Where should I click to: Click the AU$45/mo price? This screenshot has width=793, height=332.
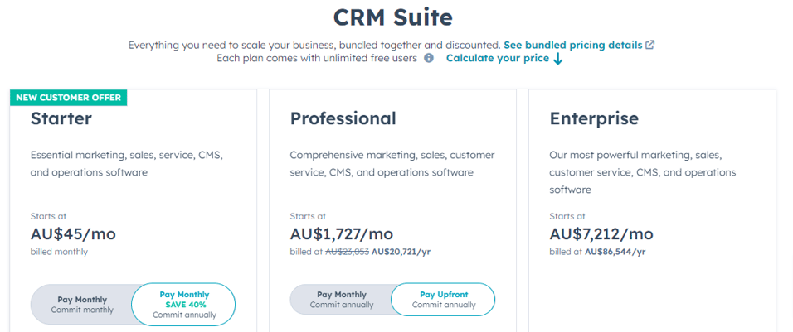click(x=73, y=234)
